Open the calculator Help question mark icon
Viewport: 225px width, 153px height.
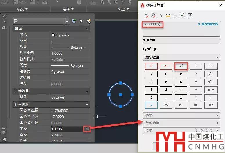click(x=190, y=15)
